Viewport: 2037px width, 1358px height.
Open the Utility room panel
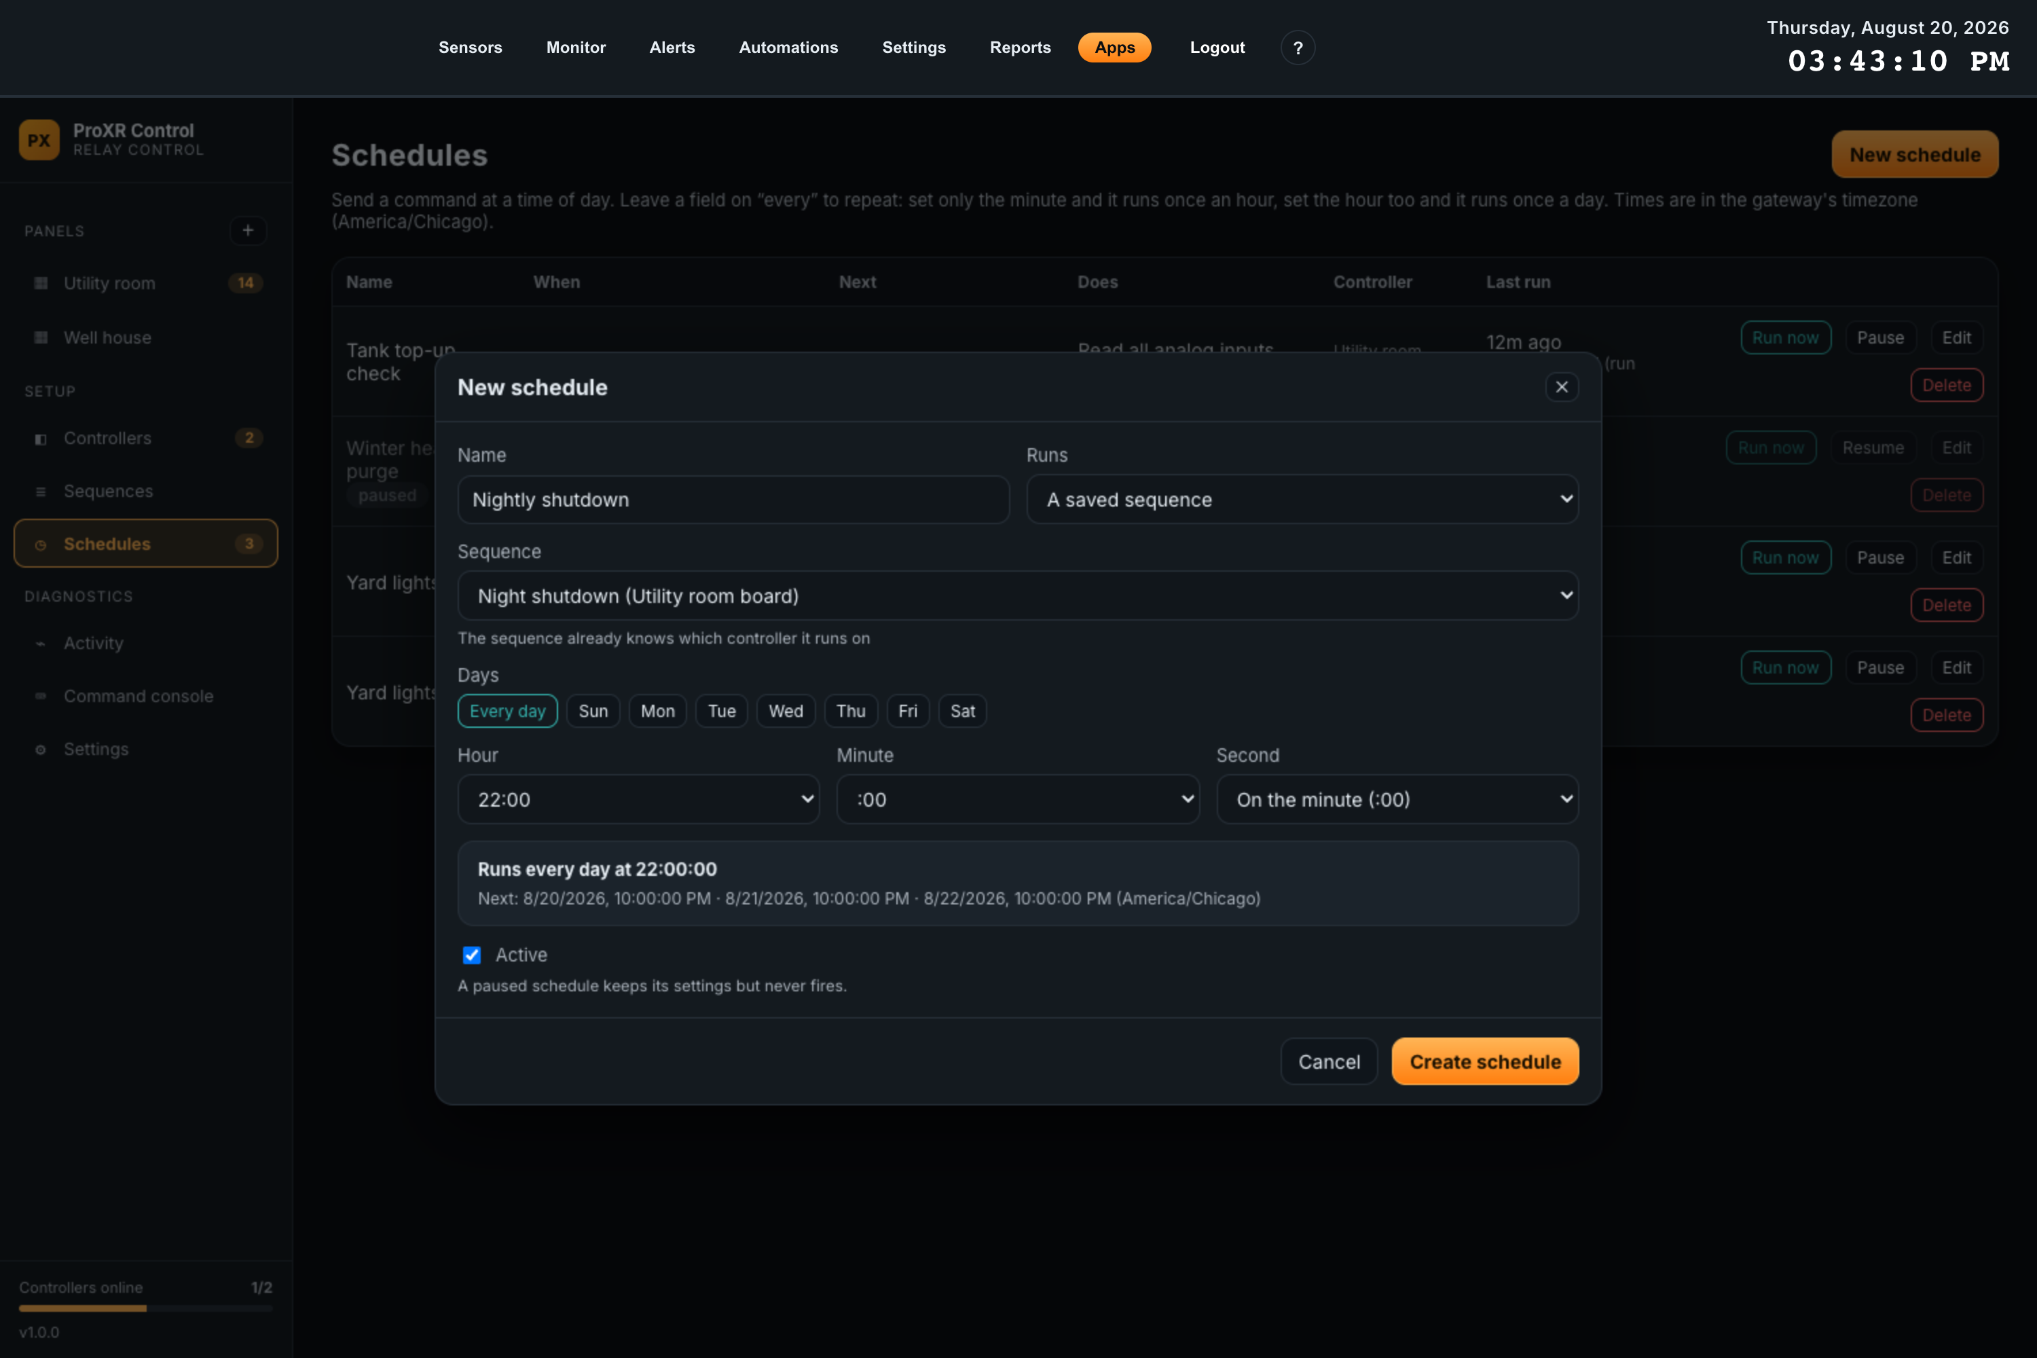pyautogui.click(x=145, y=283)
